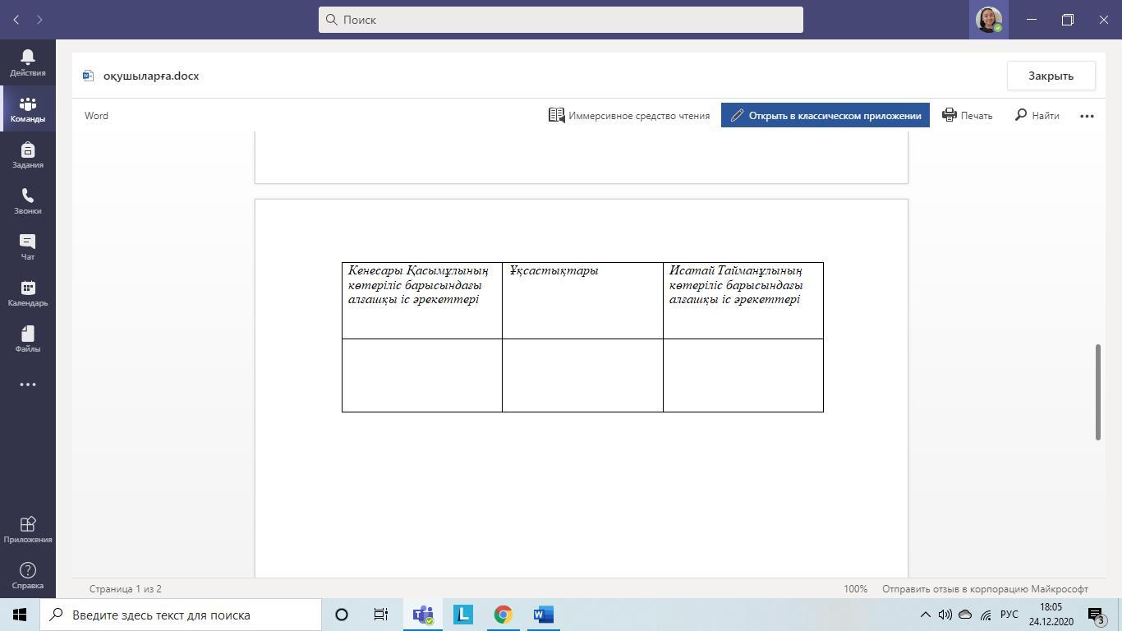Open more options menu in document toolbar

coord(1087,116)
